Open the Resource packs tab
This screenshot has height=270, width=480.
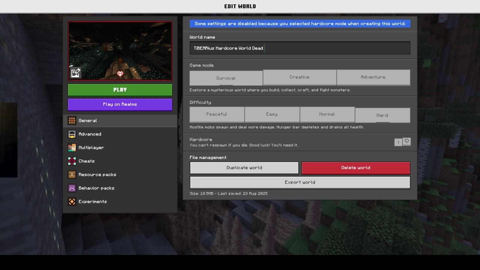pyautogui.click(x=120, y=174)
